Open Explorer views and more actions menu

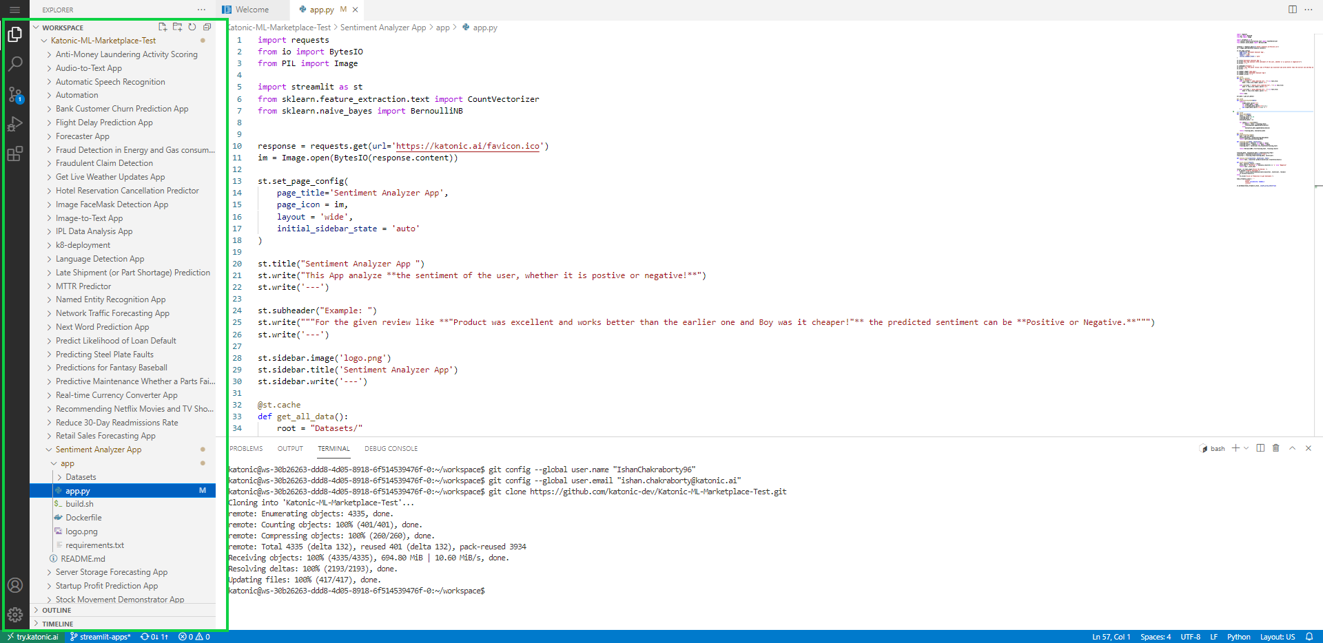point(201,10)
